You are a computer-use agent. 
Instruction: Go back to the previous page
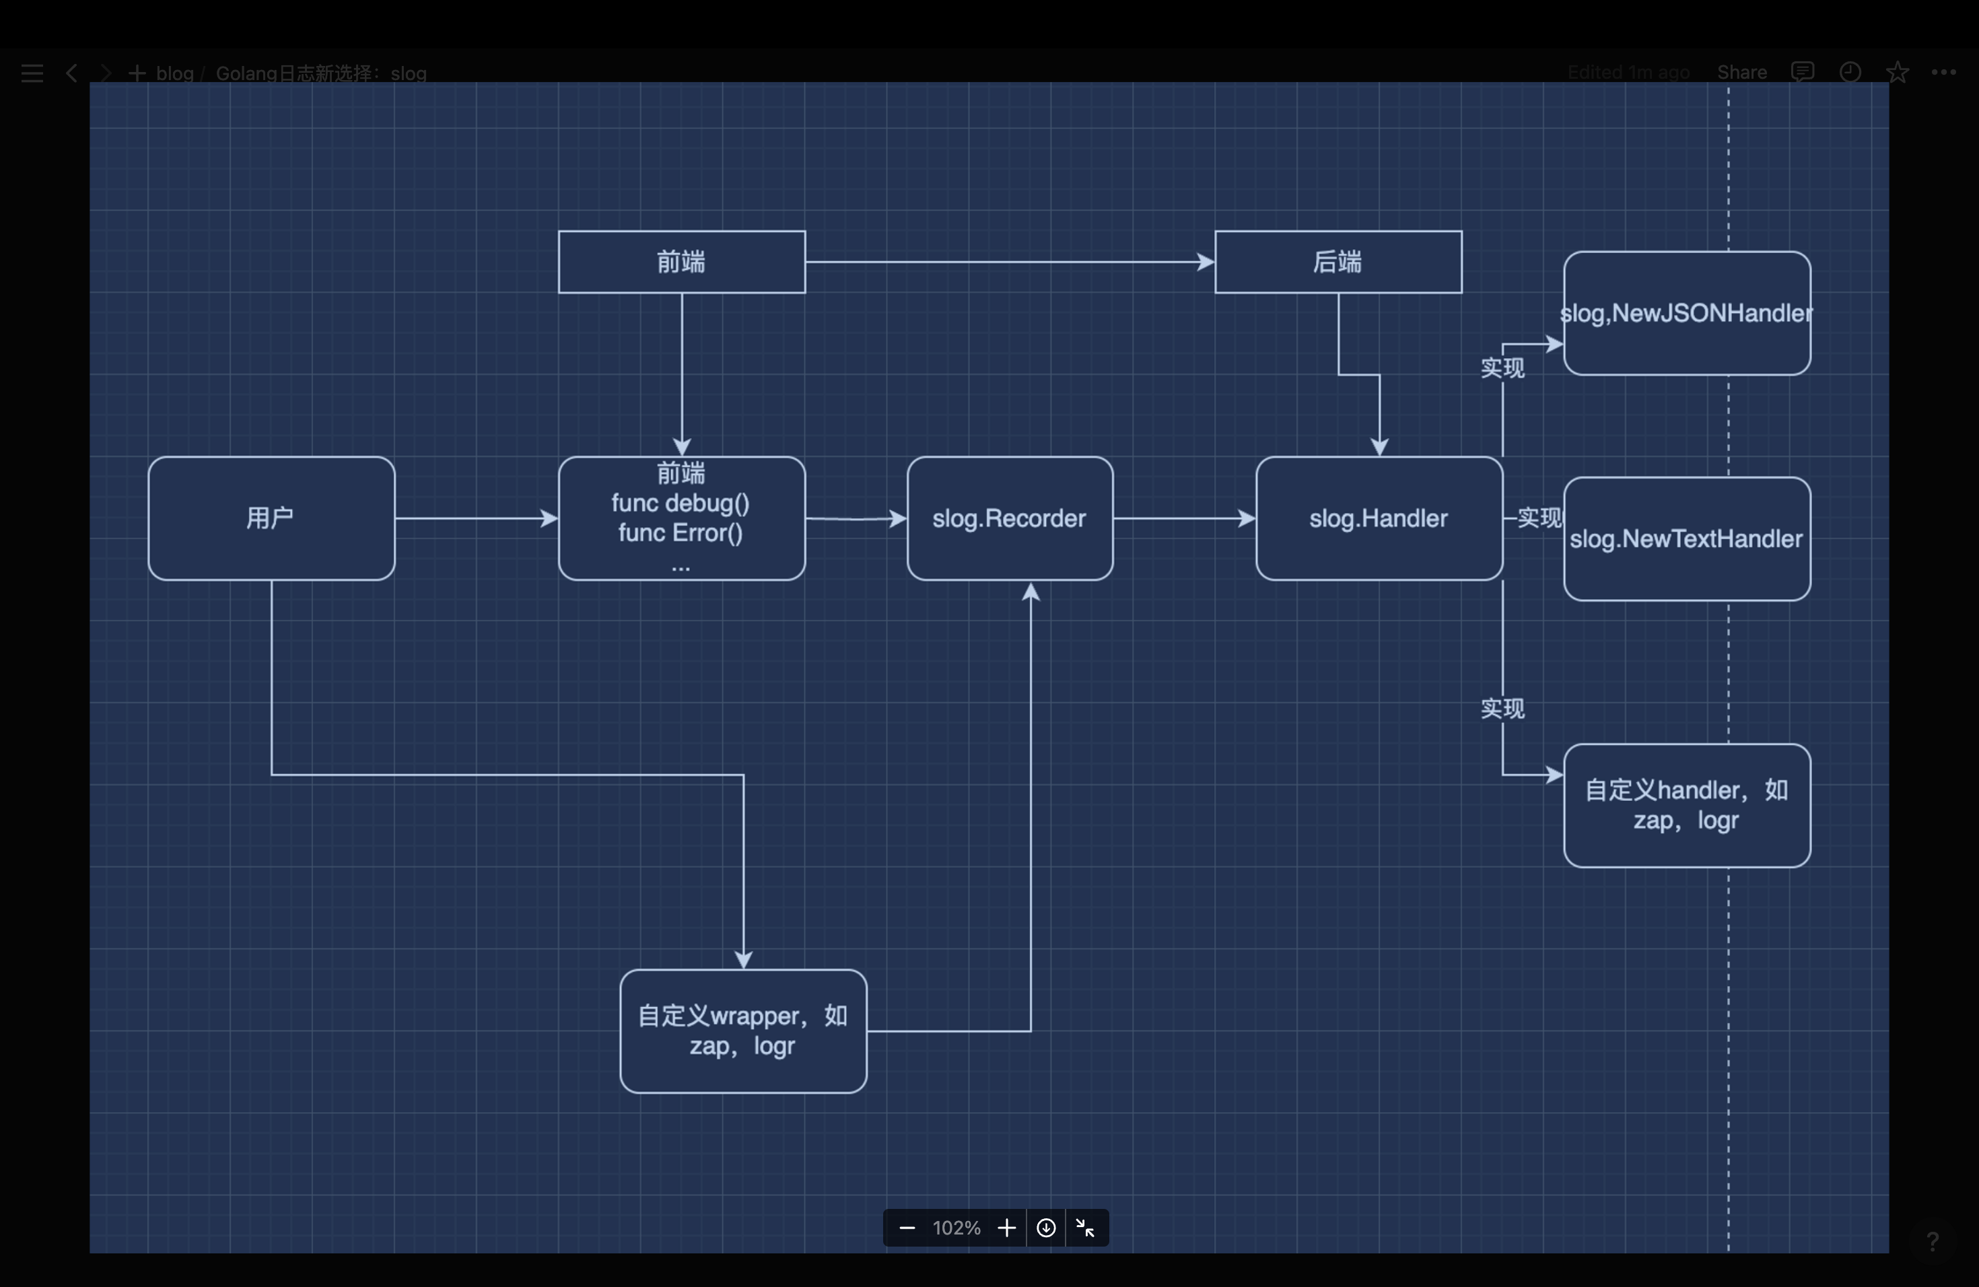tap(71, 73)
